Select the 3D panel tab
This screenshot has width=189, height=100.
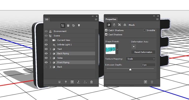(x=47, y=20)
